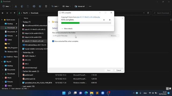Expand More details in copy dialog
172x96 pixels.
[67, 29]
